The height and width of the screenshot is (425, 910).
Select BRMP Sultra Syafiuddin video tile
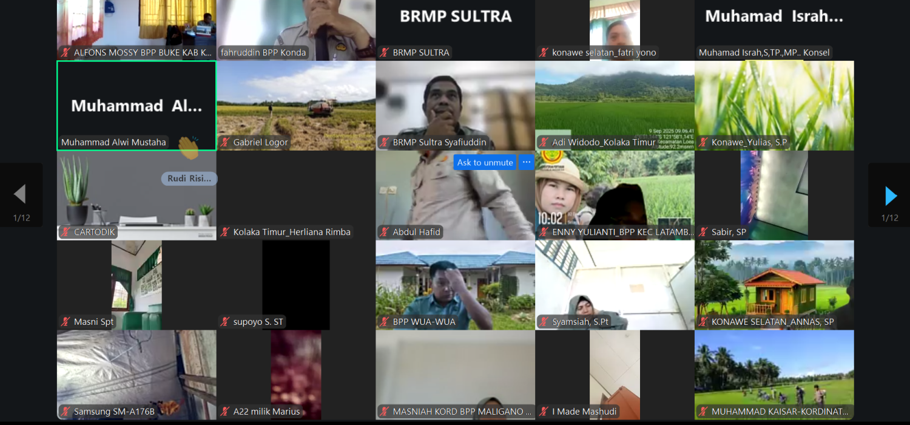pyautogui.click(x=456, y=106)
